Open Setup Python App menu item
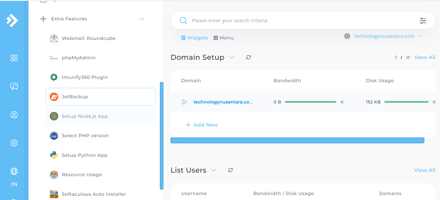Screen dimensions: 440x200 point(100,155)
